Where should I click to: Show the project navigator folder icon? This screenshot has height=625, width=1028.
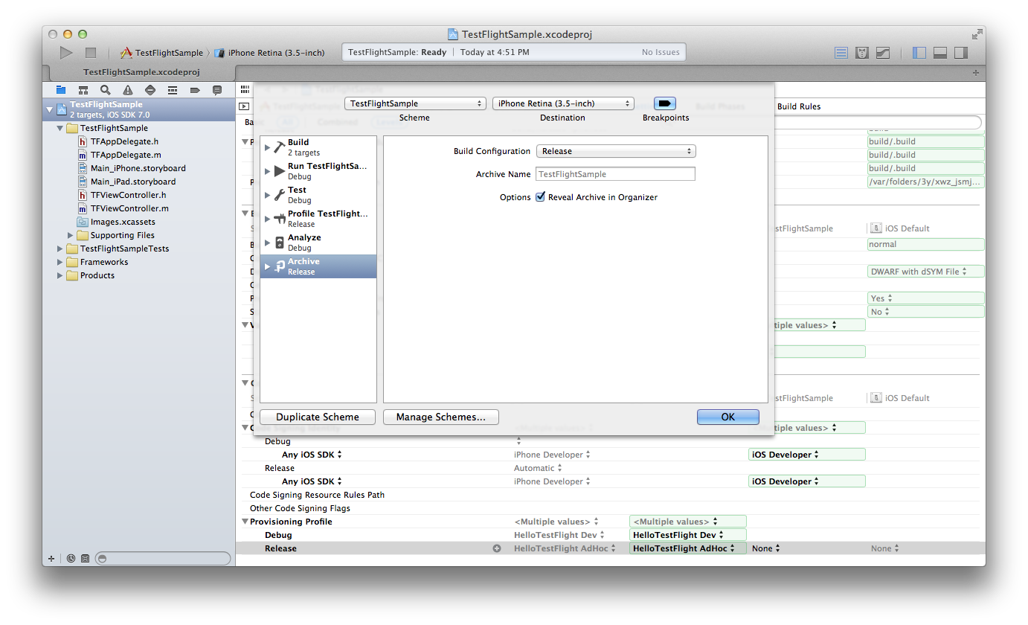click(61, 90)
